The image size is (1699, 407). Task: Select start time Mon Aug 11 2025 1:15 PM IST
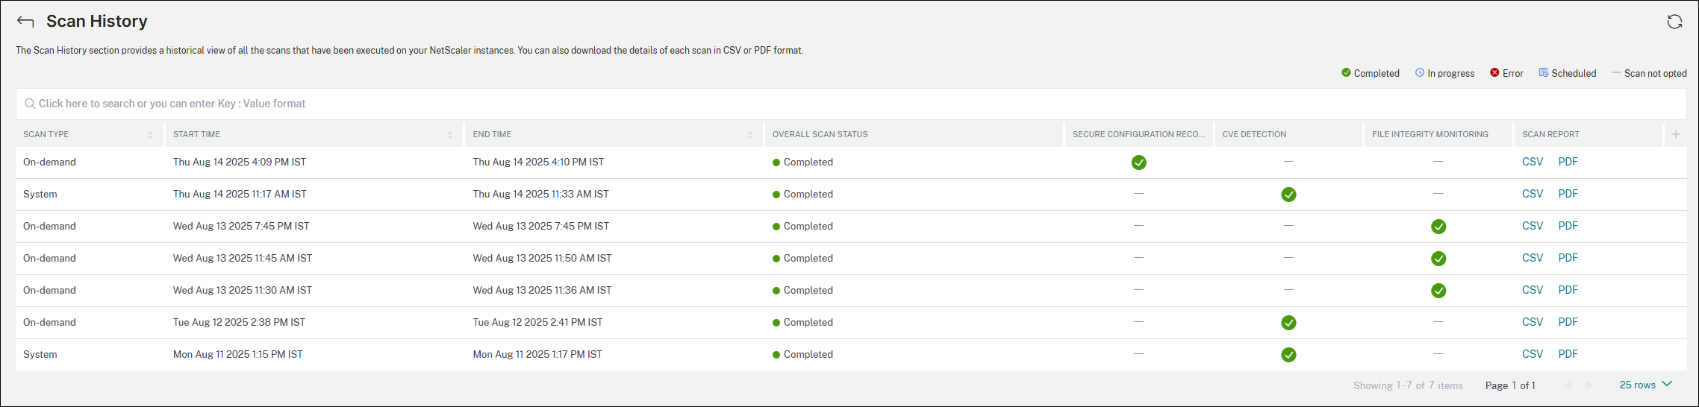tap(238, 354)
